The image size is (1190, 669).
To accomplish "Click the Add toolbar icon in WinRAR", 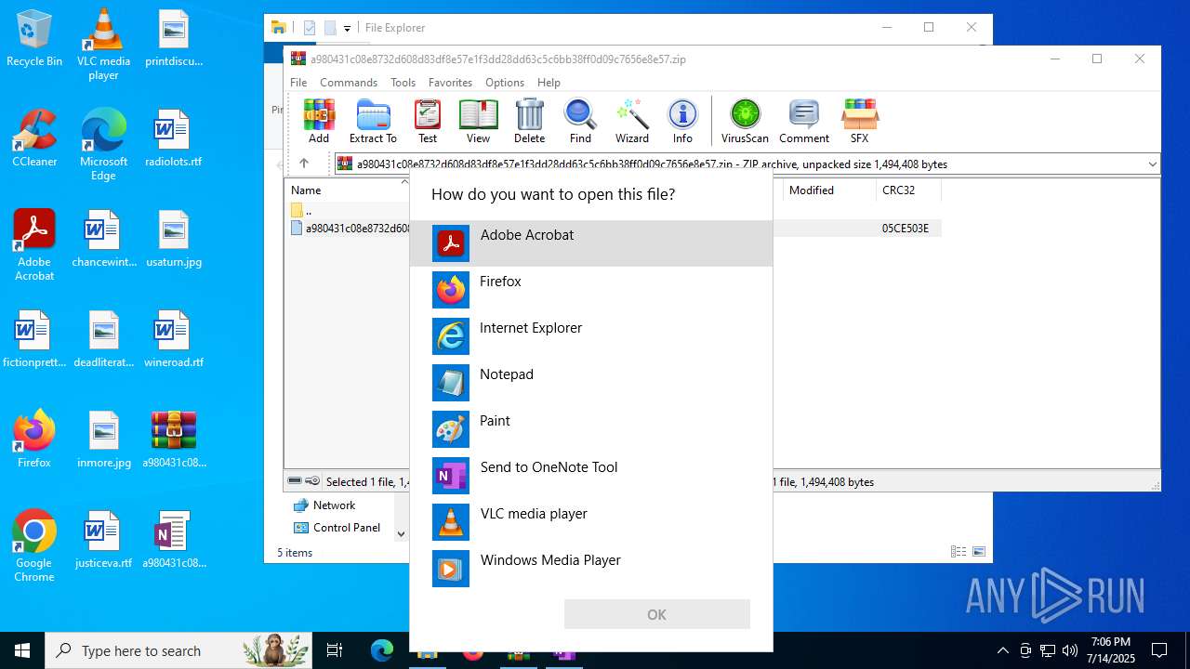I will [319, 122].
